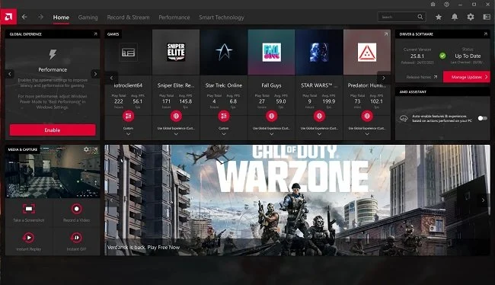Screen dimensions: 495x285
Task: Click the AMD logo icon
Action: point(8,17)
